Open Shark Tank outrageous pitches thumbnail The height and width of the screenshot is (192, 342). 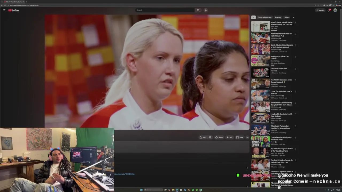[261, 153]
